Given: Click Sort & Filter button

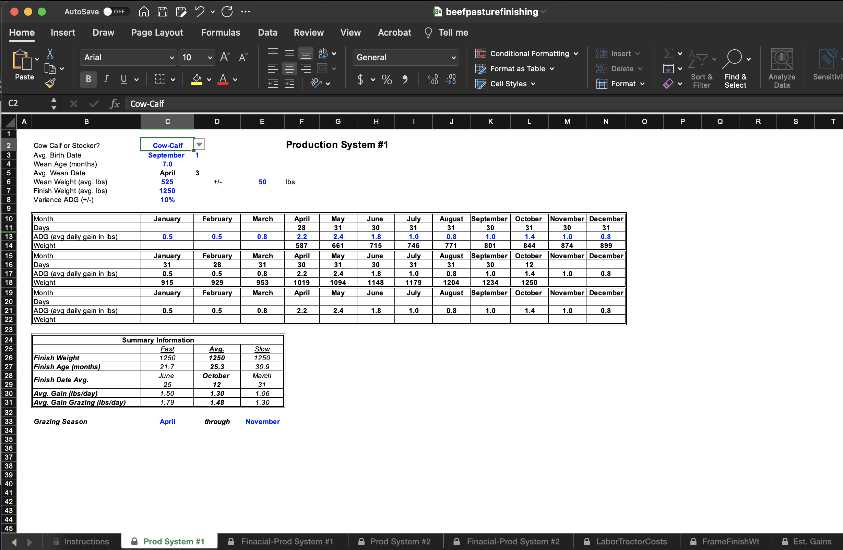Looking at the screenshot, I should pos(701,68).
